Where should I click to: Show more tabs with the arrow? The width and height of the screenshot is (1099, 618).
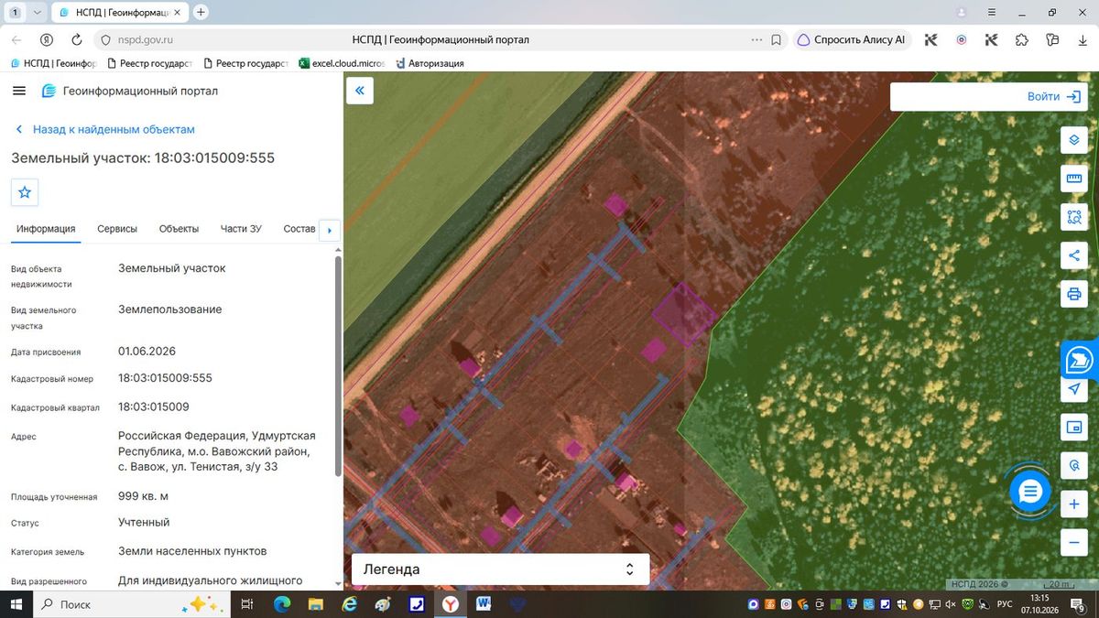click(329, 229)
